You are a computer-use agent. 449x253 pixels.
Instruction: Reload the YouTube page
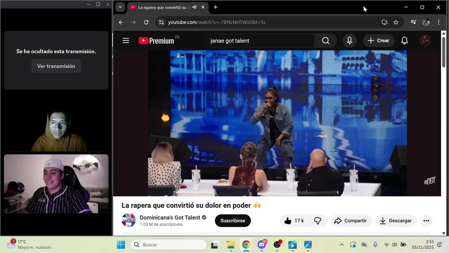[x=146, y=22]
